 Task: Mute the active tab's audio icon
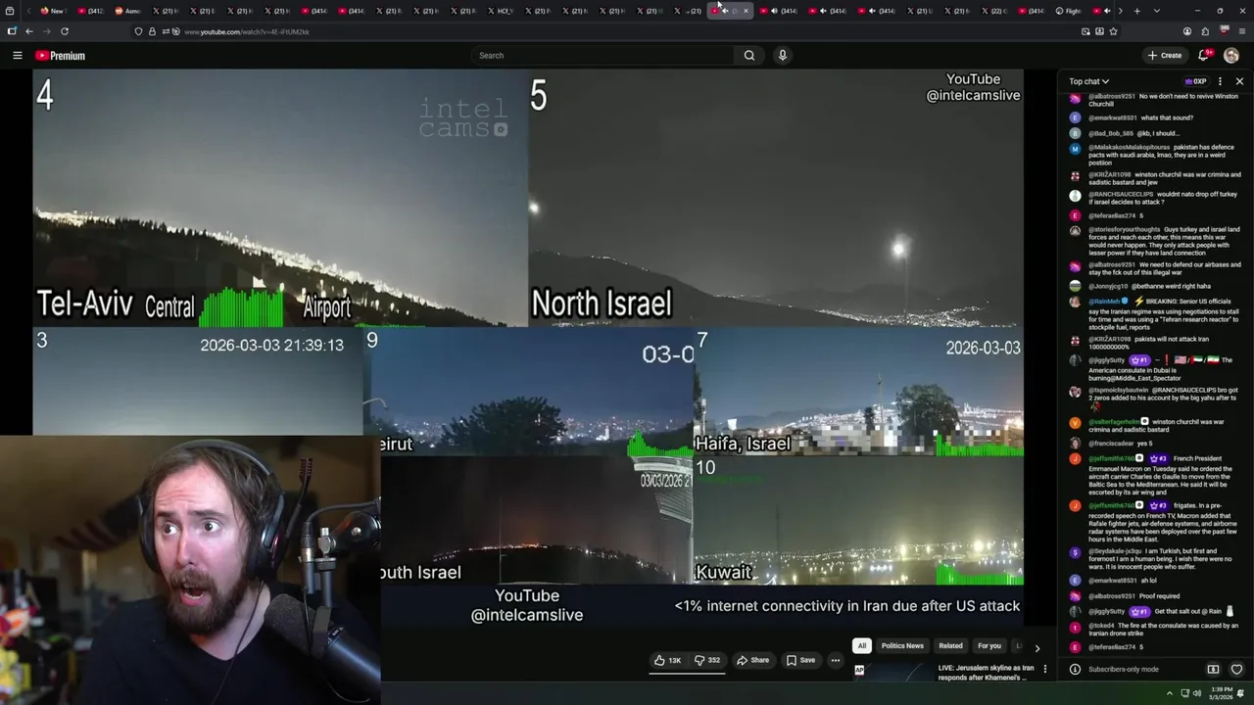click(x=725, y=11)
